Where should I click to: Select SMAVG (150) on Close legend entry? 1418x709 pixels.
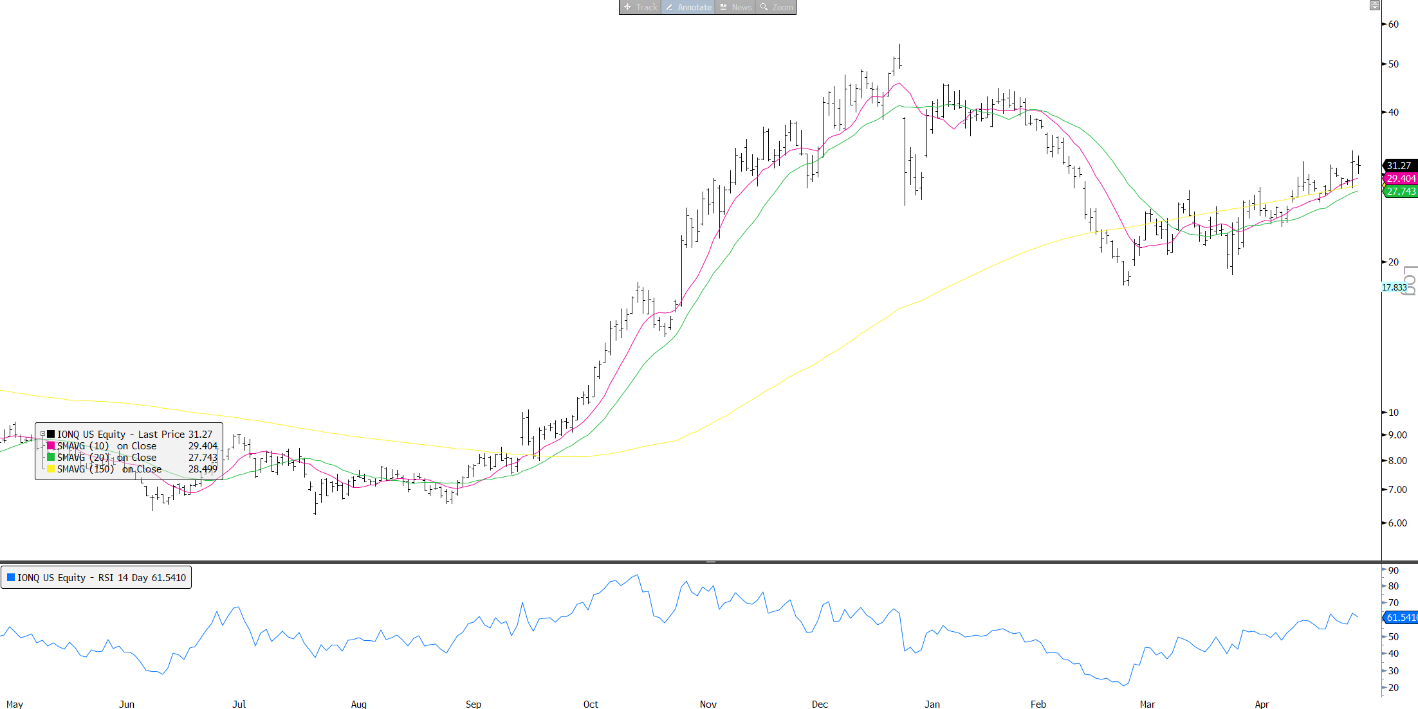[x=109, y=469]
